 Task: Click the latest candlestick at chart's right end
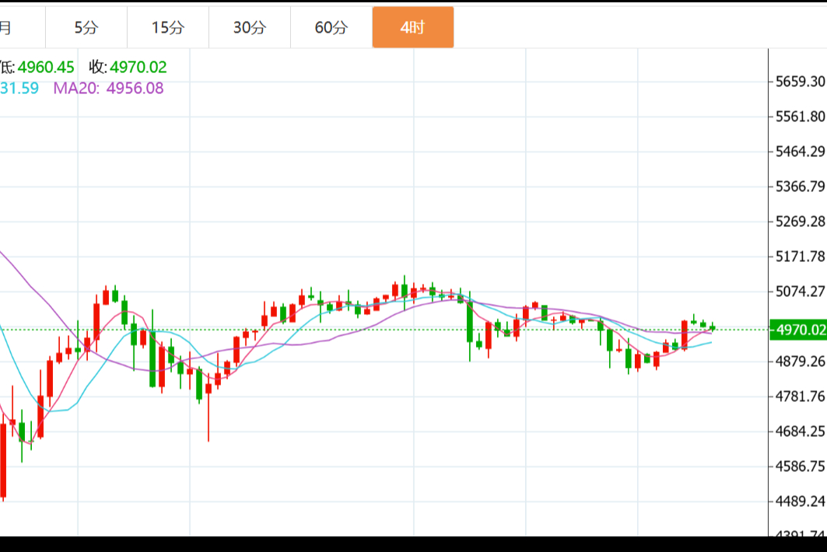(712, 327)
